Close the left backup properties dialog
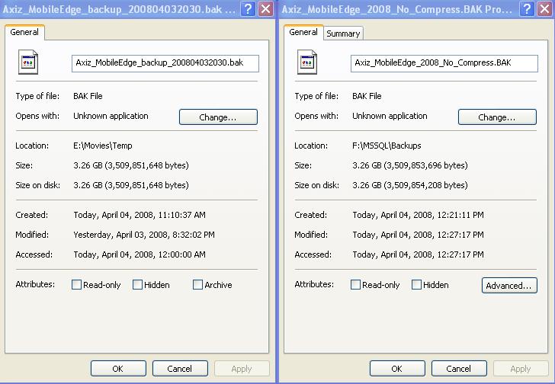 tap(265, 9)
